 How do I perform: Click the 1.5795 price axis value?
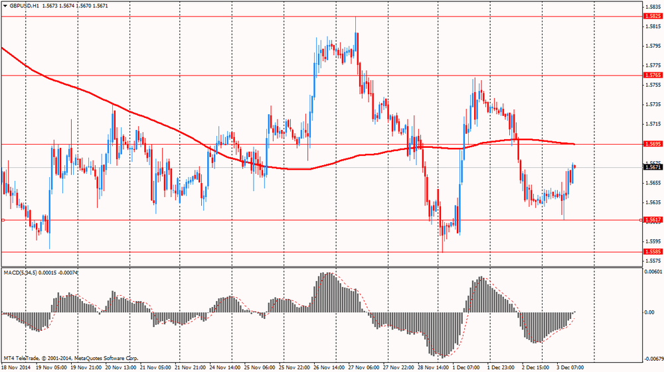coord(653,46)
